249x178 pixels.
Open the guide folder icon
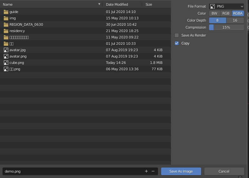(x=6, y=12)
